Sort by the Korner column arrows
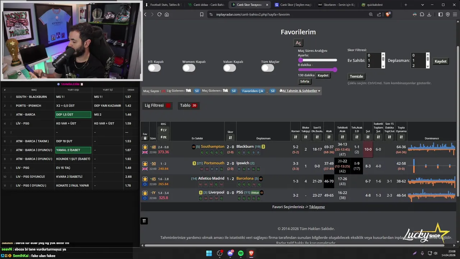The image size is (460, 259). pos(295,137)
